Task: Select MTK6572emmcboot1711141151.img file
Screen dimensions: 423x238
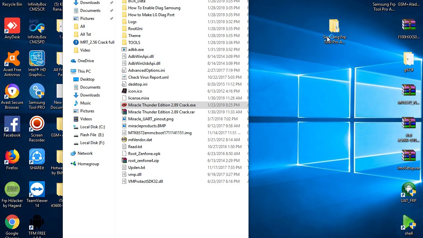Action: point(160,133)
